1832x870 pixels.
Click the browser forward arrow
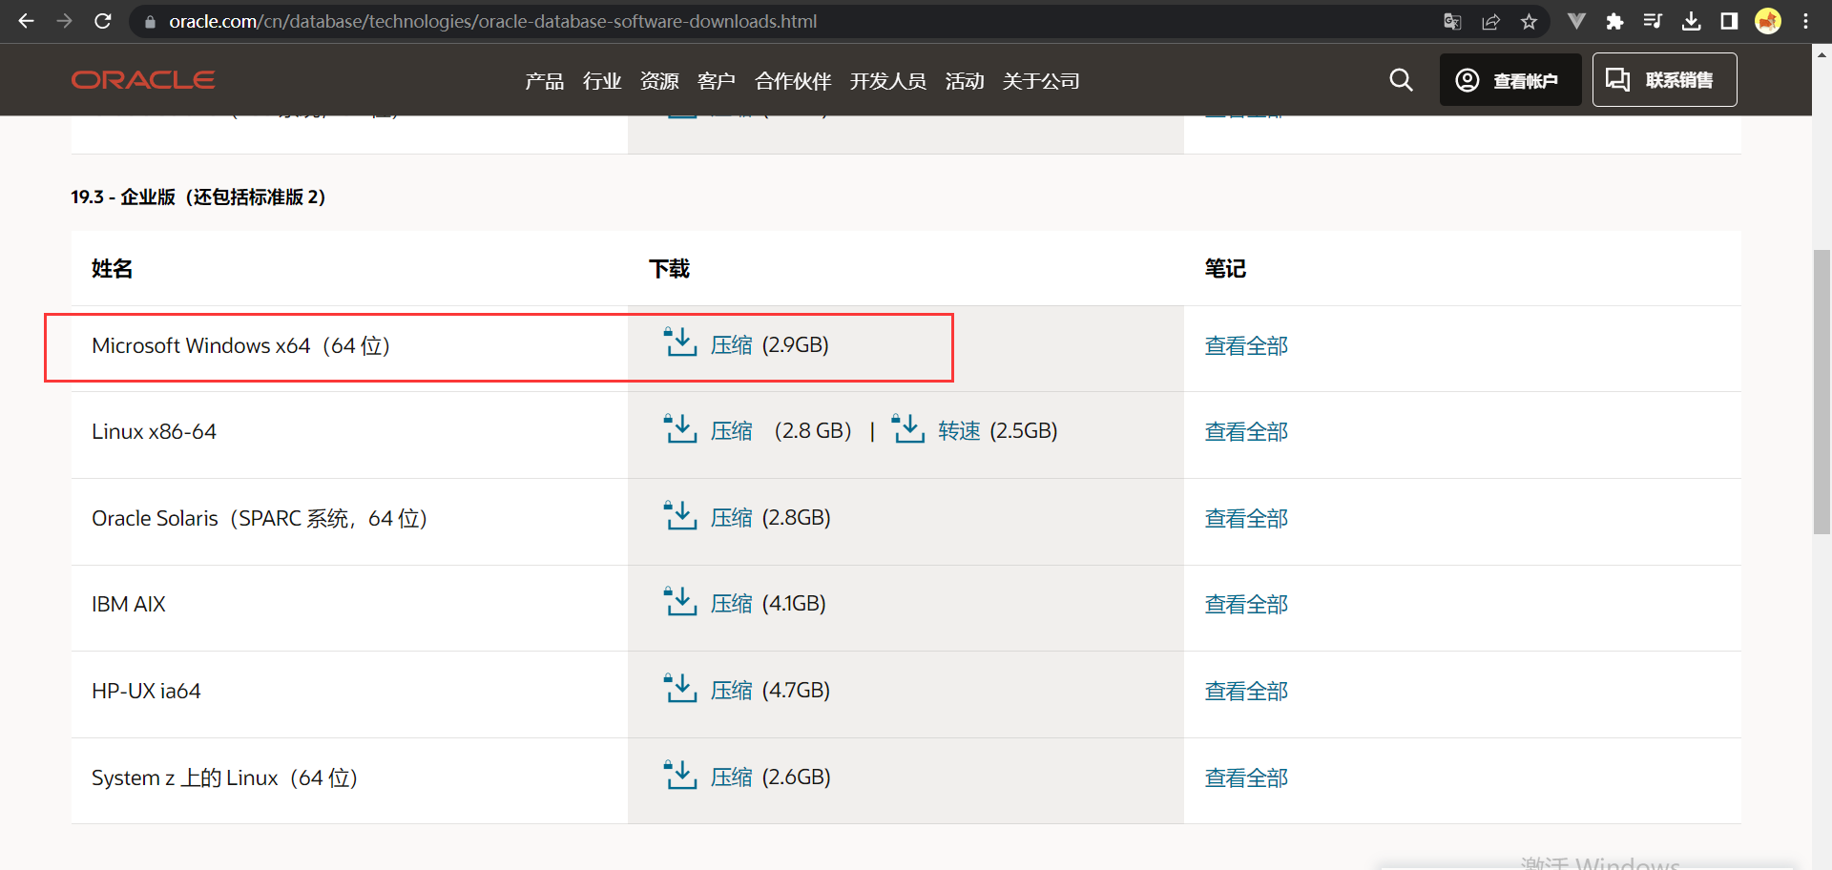click(x=64, y=21)
